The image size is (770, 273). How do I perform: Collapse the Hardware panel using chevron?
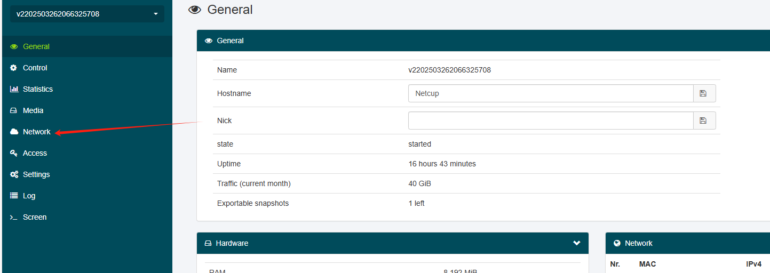(x=576, y=243)
